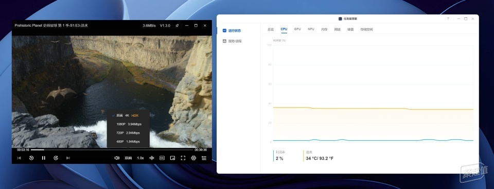
Task: Pause the video playback
Action: [x=43, y=158]
